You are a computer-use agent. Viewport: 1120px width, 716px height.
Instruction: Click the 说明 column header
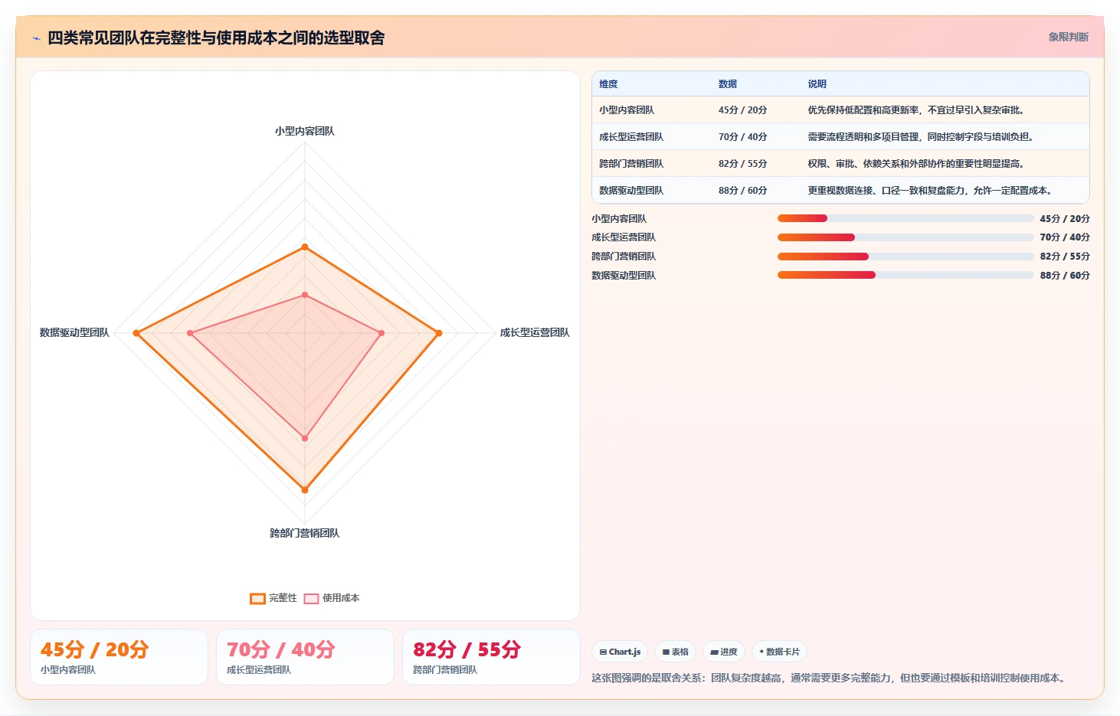pyautogui.click(x=817, y=84)
